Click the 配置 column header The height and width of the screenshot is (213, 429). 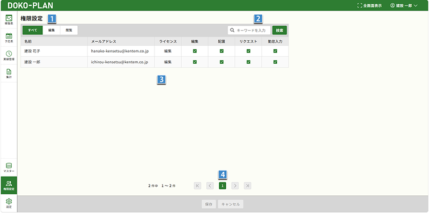pos(221,41)
